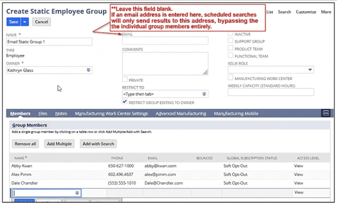Switch to the Members tab
The width and height of the screenshot is (337, 204).
click(x=20, y=113)
